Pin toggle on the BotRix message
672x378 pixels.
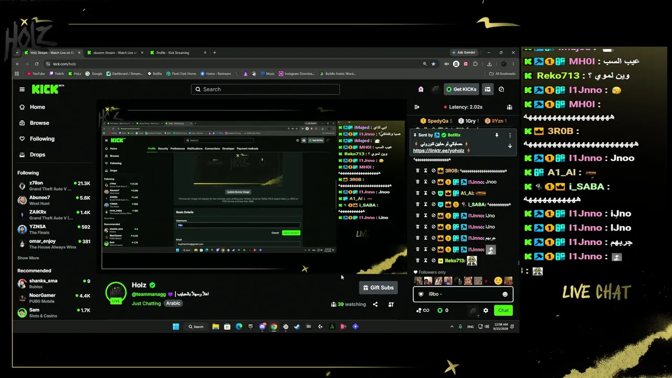[x=497, y=135]
